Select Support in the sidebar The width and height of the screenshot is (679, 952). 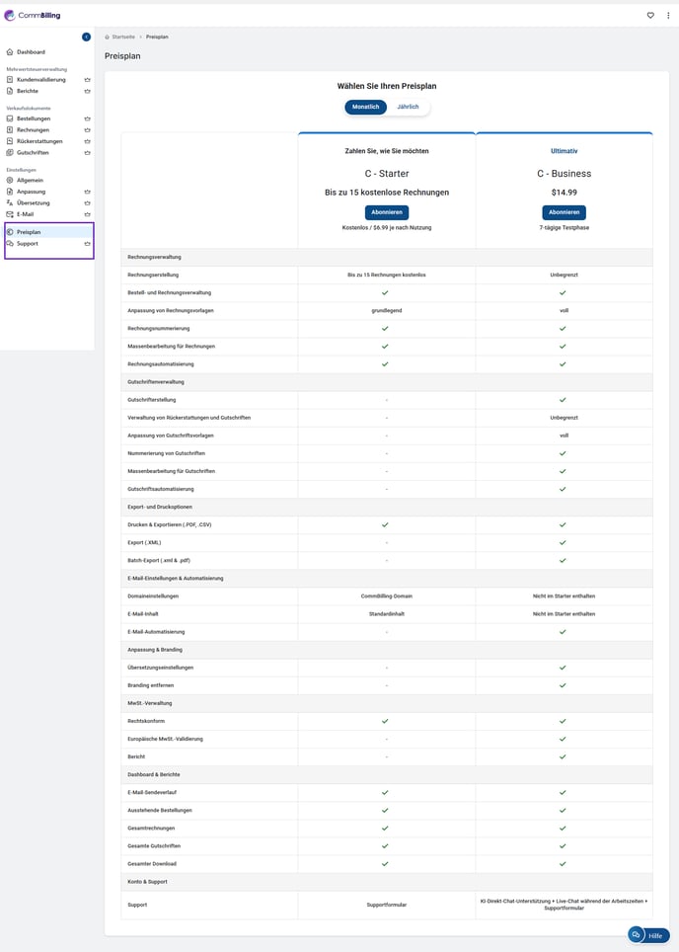click(x=28, y=243)
